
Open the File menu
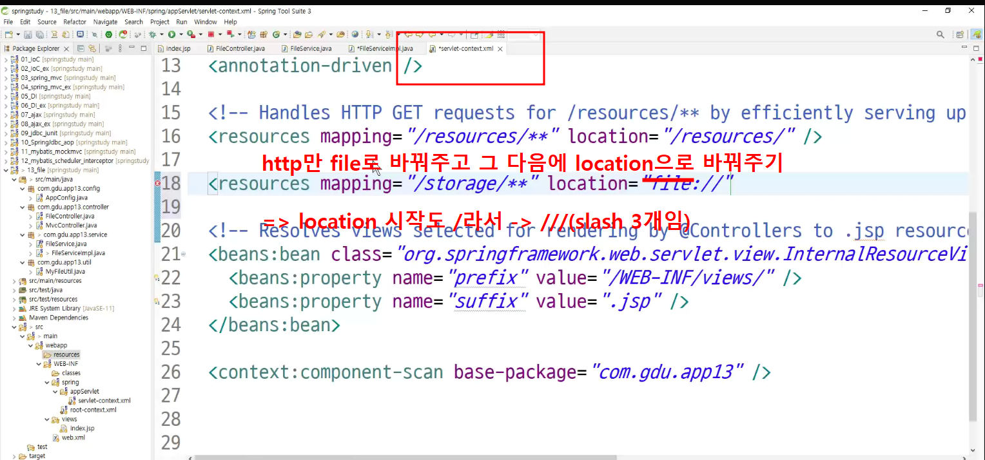point(8,22)
